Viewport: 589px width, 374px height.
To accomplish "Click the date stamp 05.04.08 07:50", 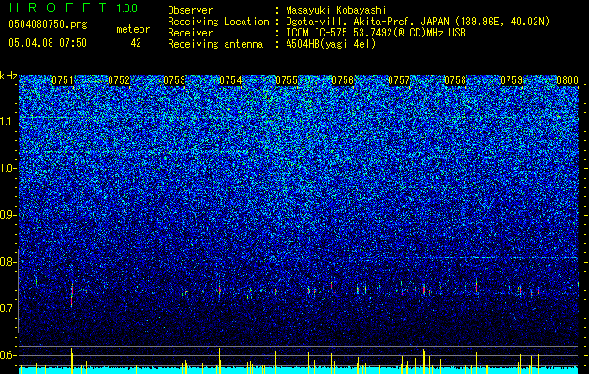I will 48,43.
